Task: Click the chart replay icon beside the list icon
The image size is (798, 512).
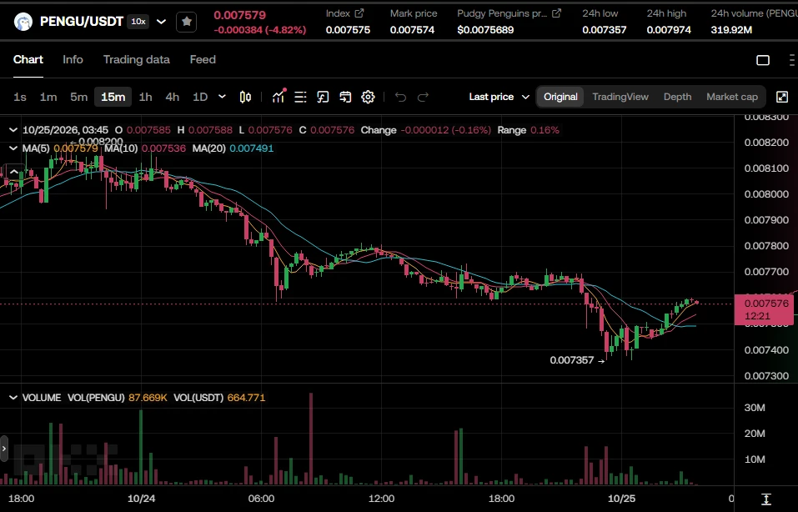Action: point(323,97)
